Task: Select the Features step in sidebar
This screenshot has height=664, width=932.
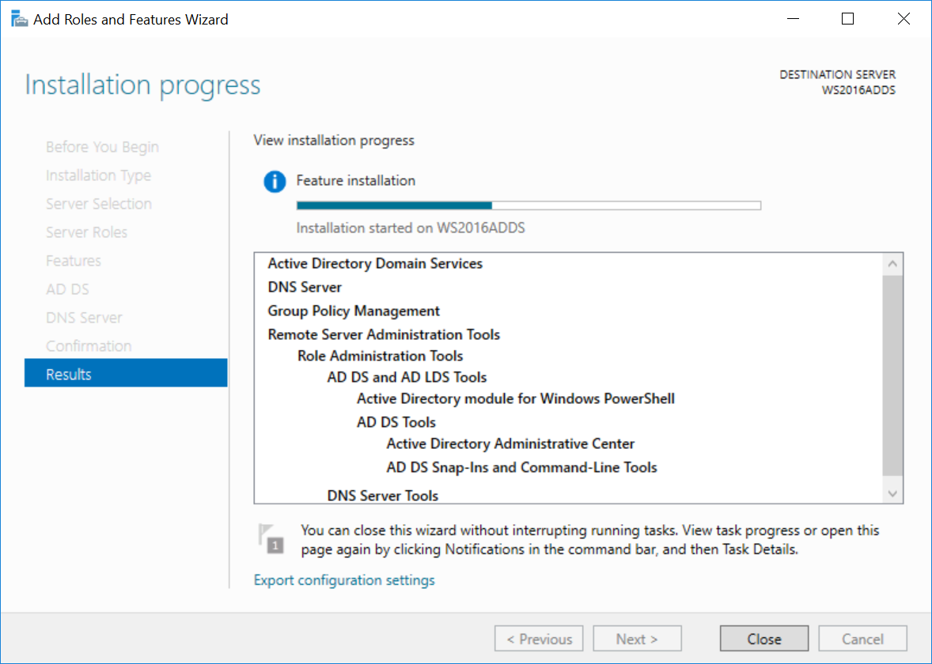Action: [73, 261]
